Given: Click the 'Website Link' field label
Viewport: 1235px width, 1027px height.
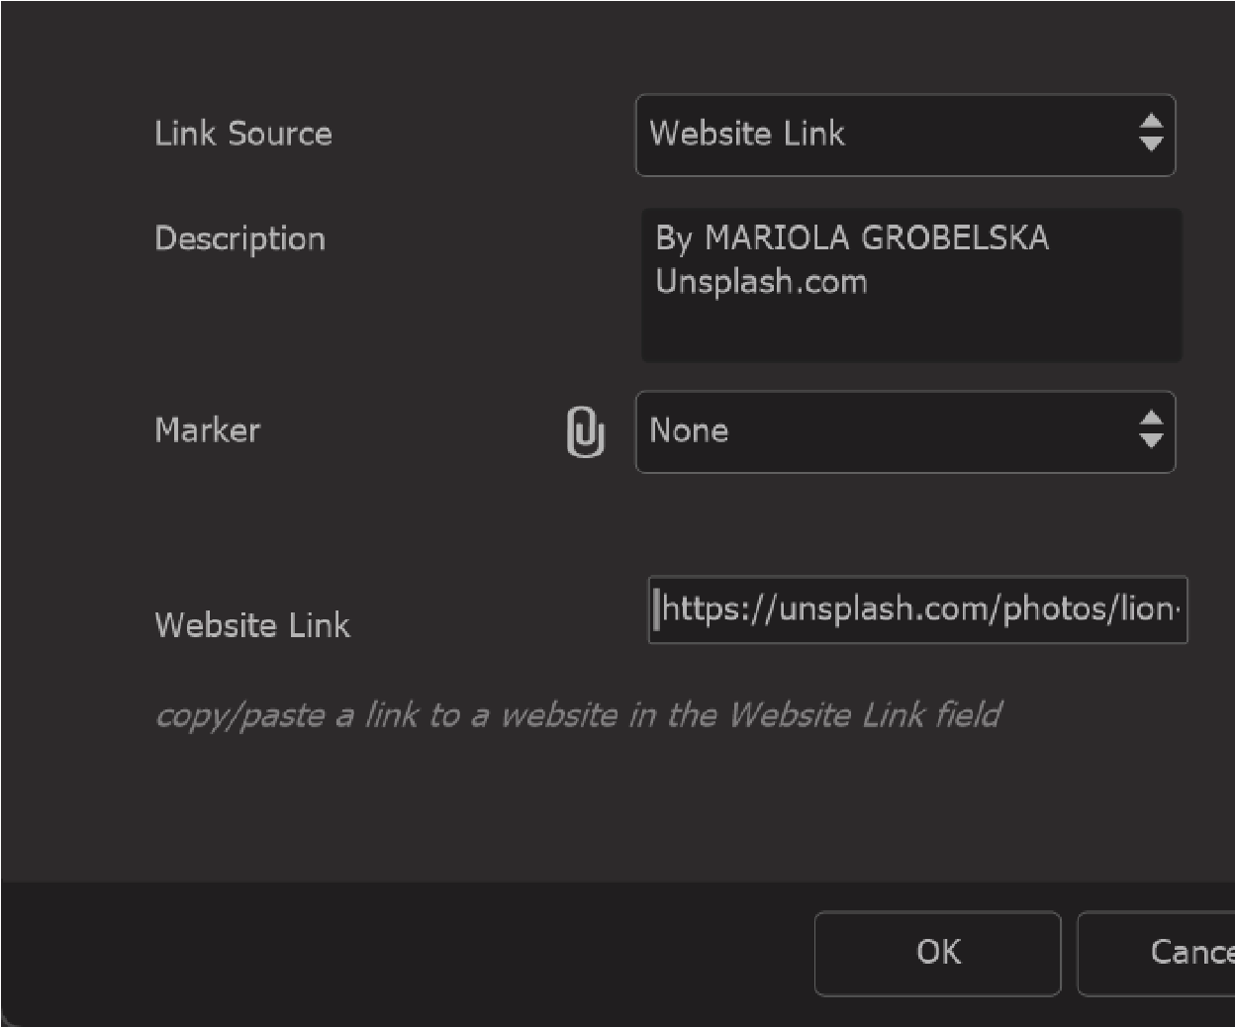Looking at the screenshot, I should point(252,625).
